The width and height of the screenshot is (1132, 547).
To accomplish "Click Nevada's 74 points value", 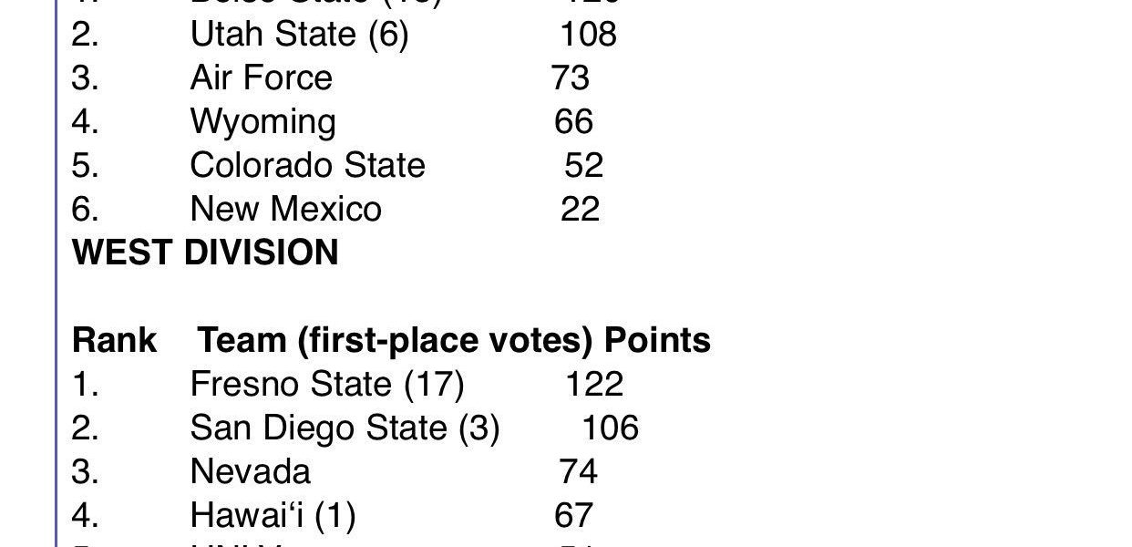I will pos(578,472).
